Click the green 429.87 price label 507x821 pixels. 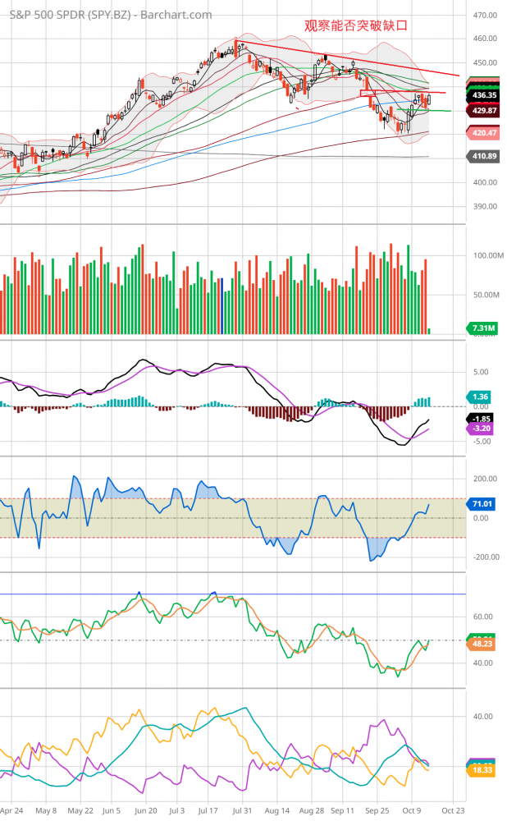pos(482,110)
